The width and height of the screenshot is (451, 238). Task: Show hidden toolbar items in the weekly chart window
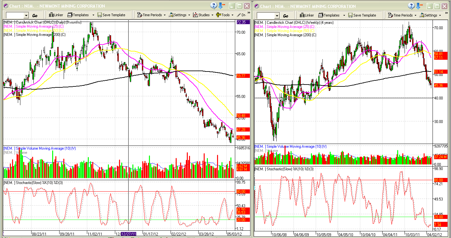click(x=447, y=13)
